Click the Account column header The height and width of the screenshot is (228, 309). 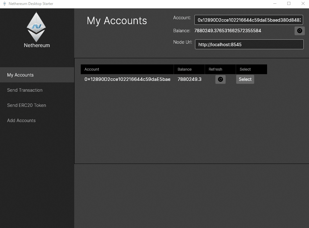tap(127, 69)
